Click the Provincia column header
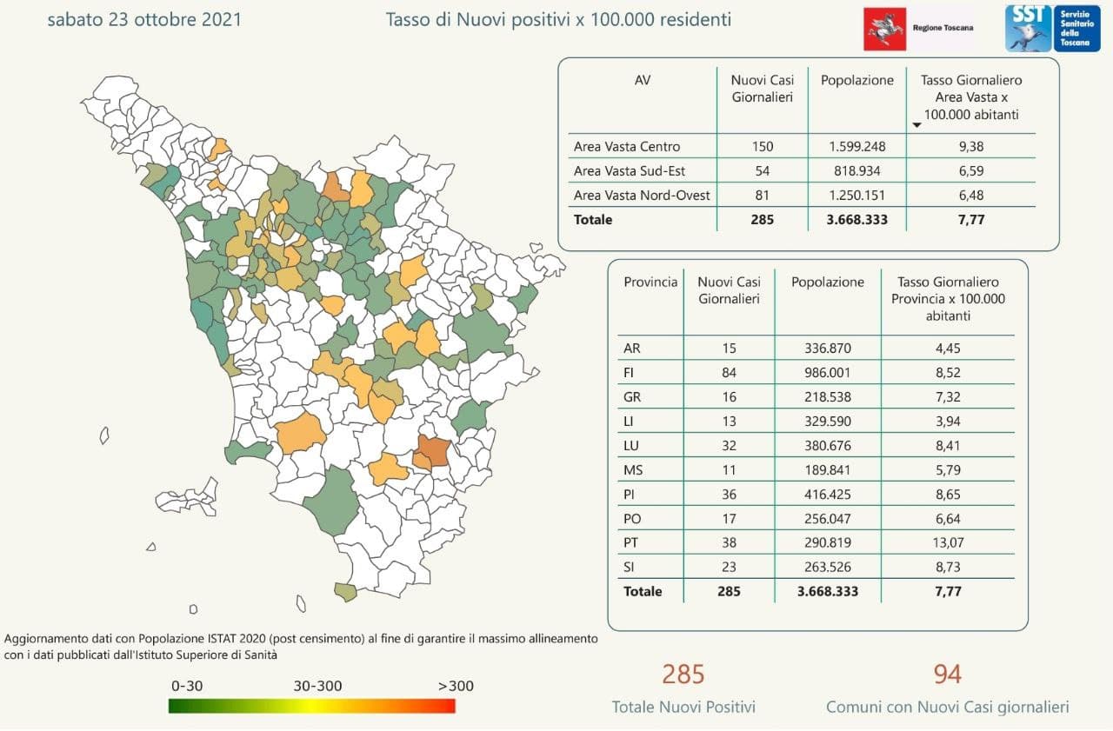Viewport: 1113px width, 731px height. coord(650,282)
